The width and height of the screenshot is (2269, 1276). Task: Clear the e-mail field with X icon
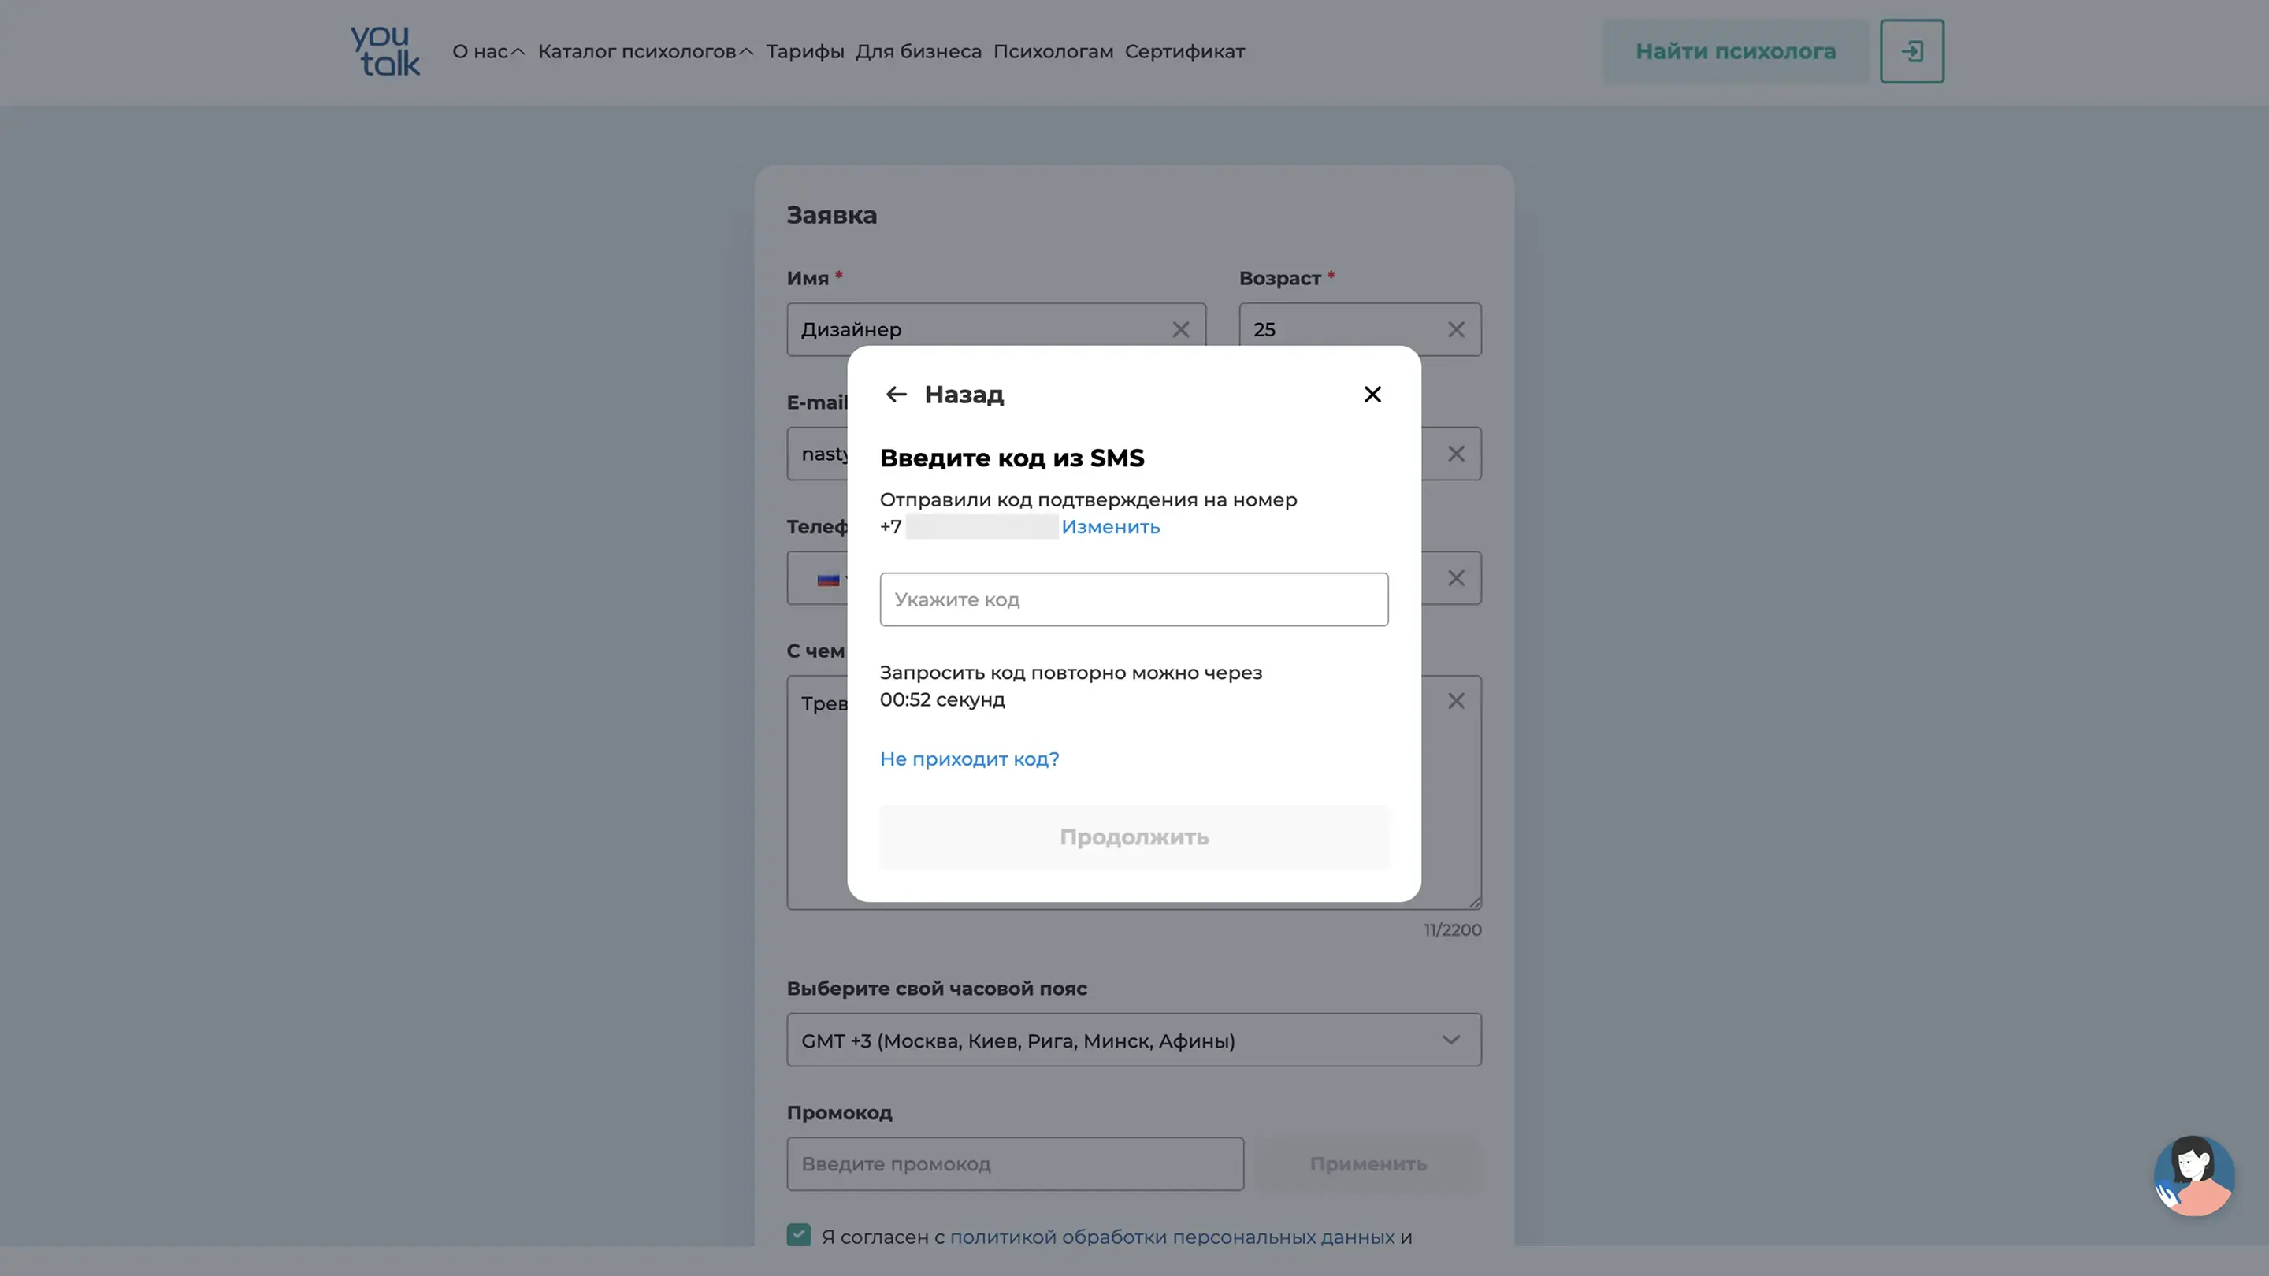tap(1456, 454)
